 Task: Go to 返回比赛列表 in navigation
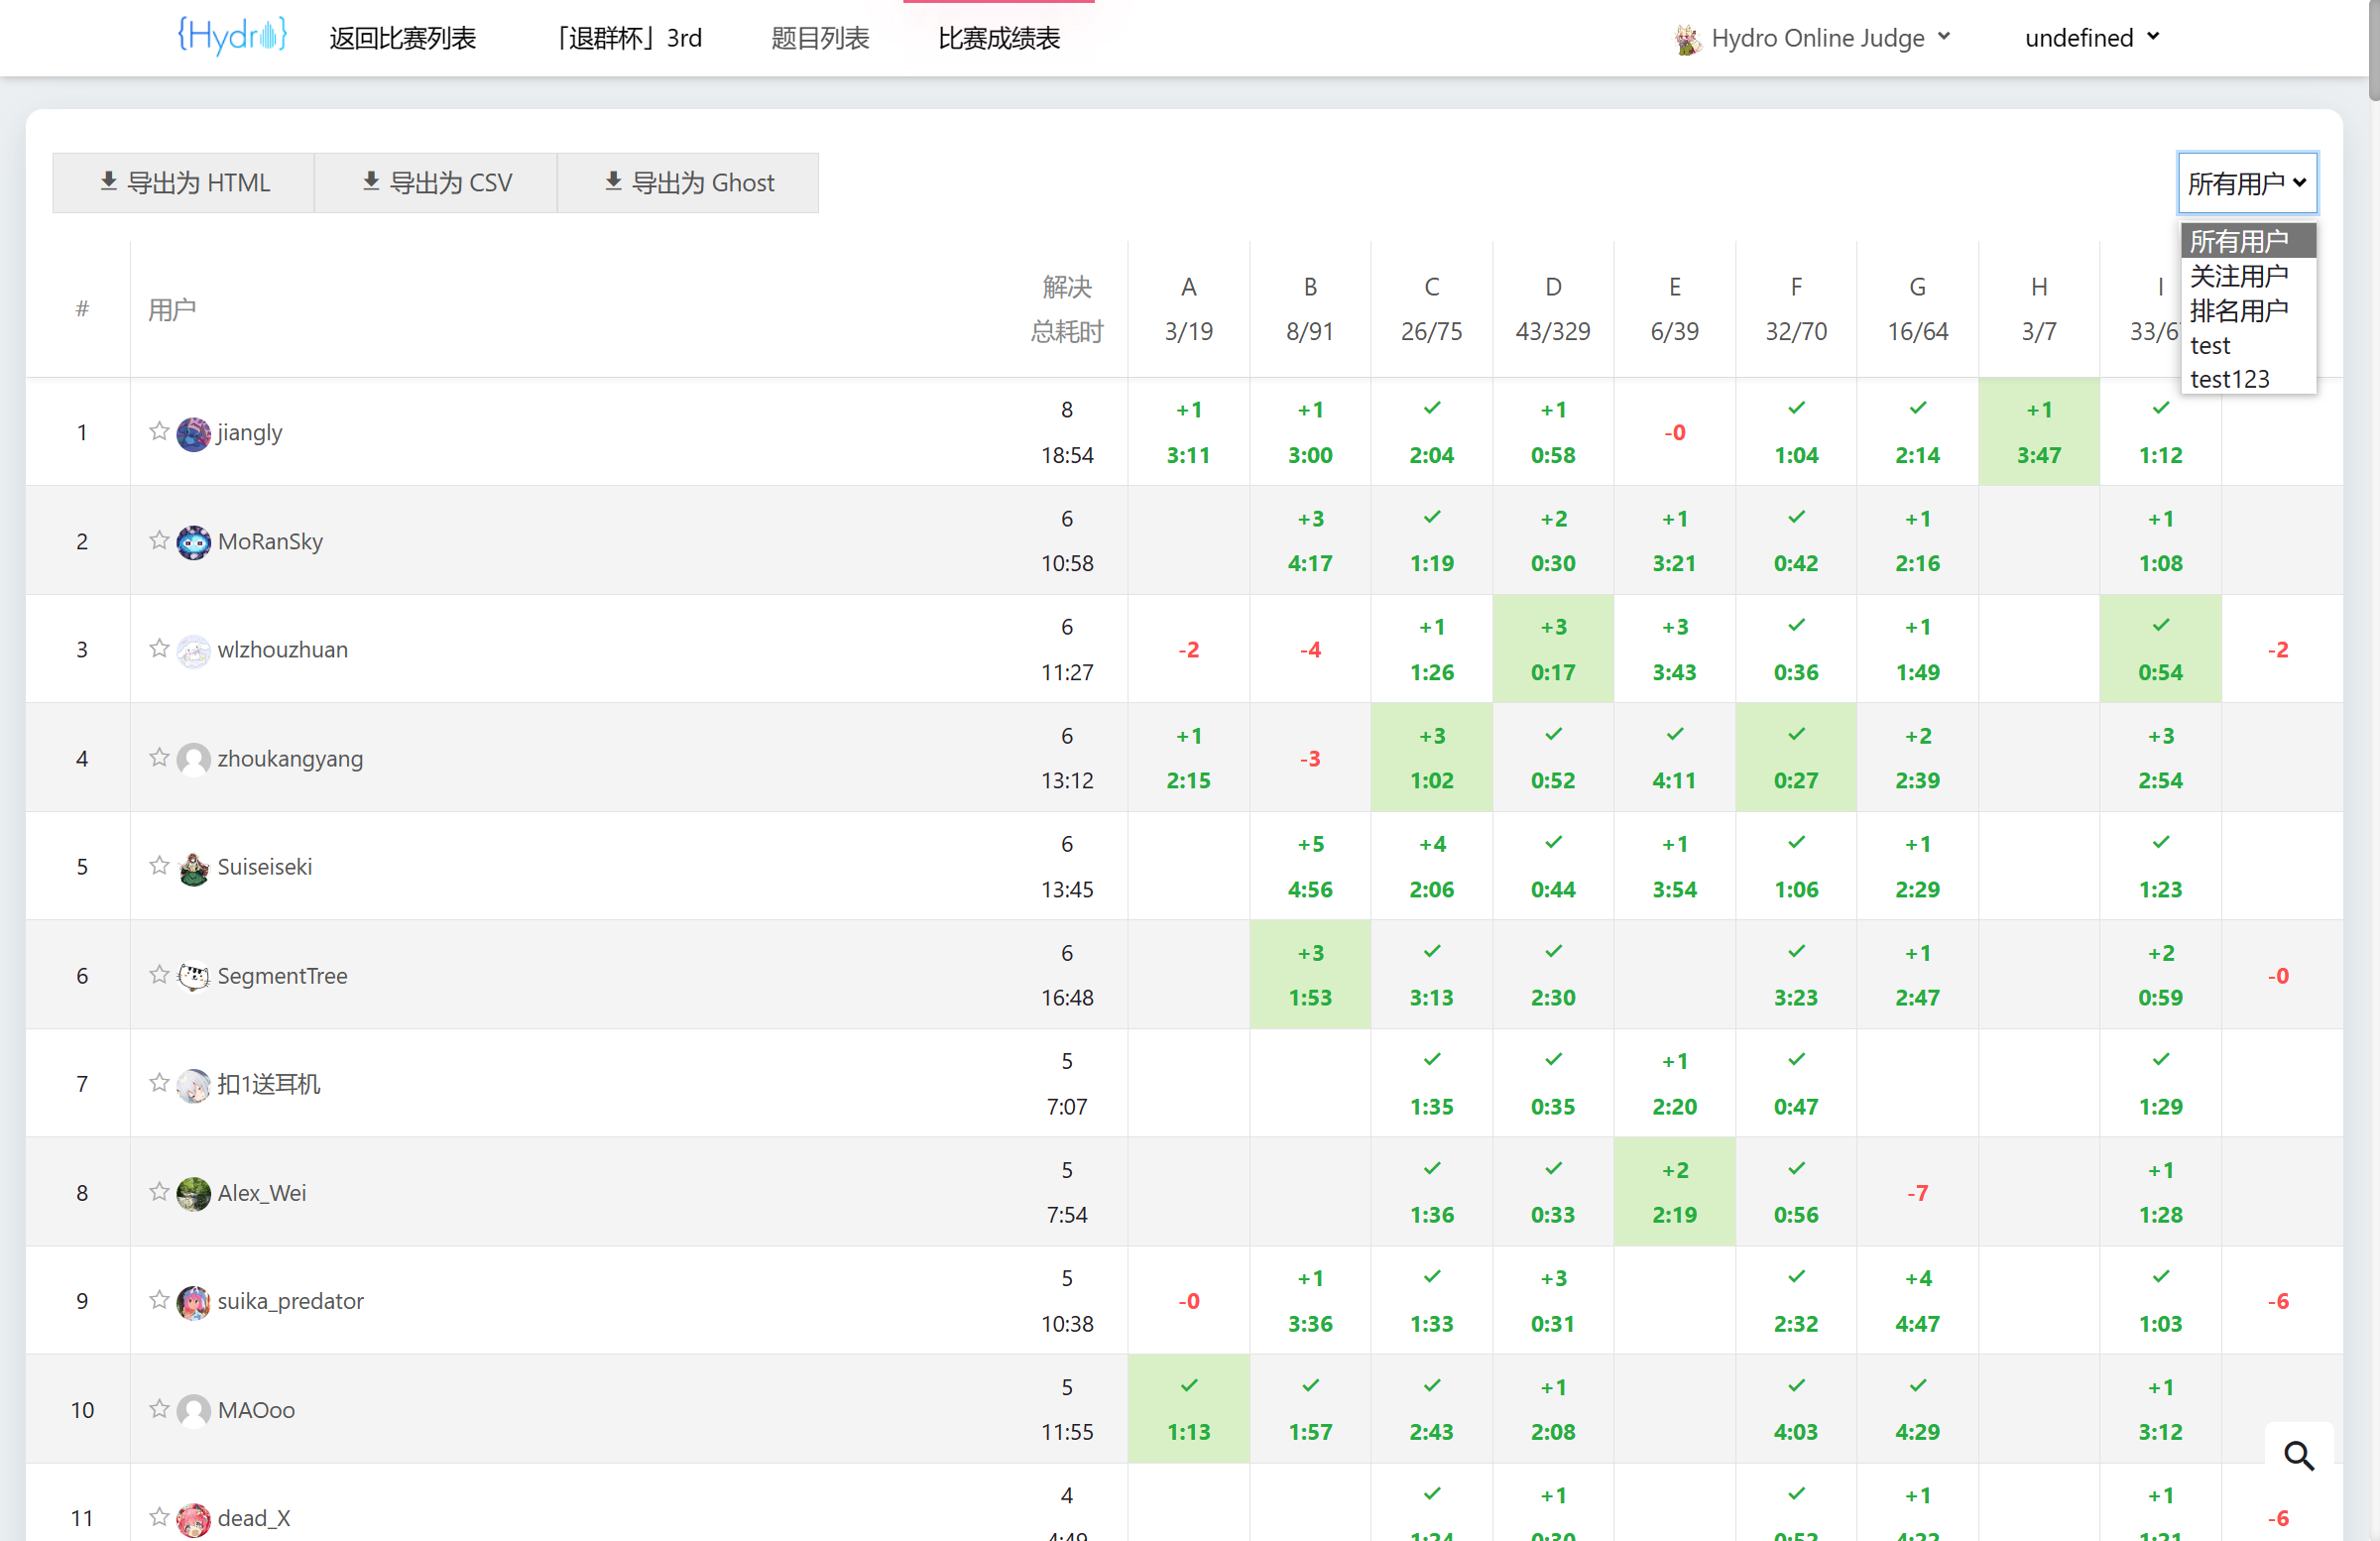pos(402,38)
